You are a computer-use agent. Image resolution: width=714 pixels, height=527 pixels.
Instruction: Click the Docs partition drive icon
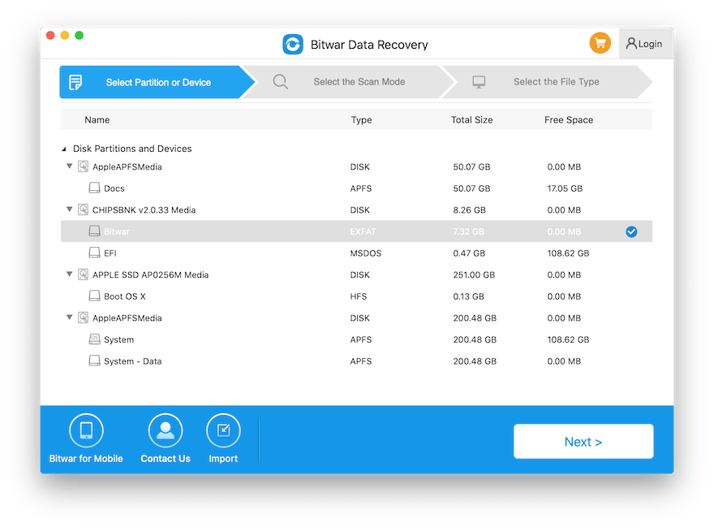[94, 188]
